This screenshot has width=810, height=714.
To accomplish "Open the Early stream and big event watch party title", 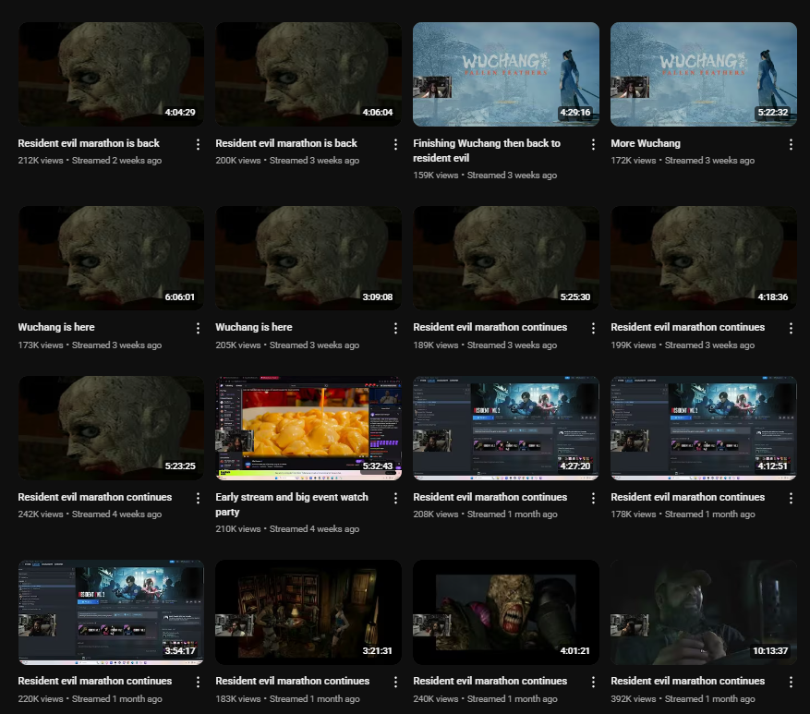I will click(x=292, y=504).
